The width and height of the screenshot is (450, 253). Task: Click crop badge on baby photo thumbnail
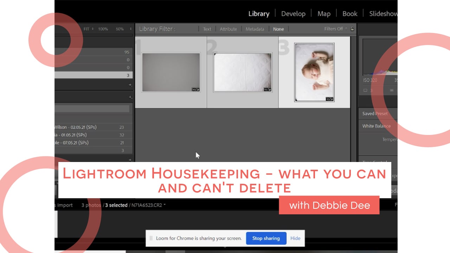(328, 99)
